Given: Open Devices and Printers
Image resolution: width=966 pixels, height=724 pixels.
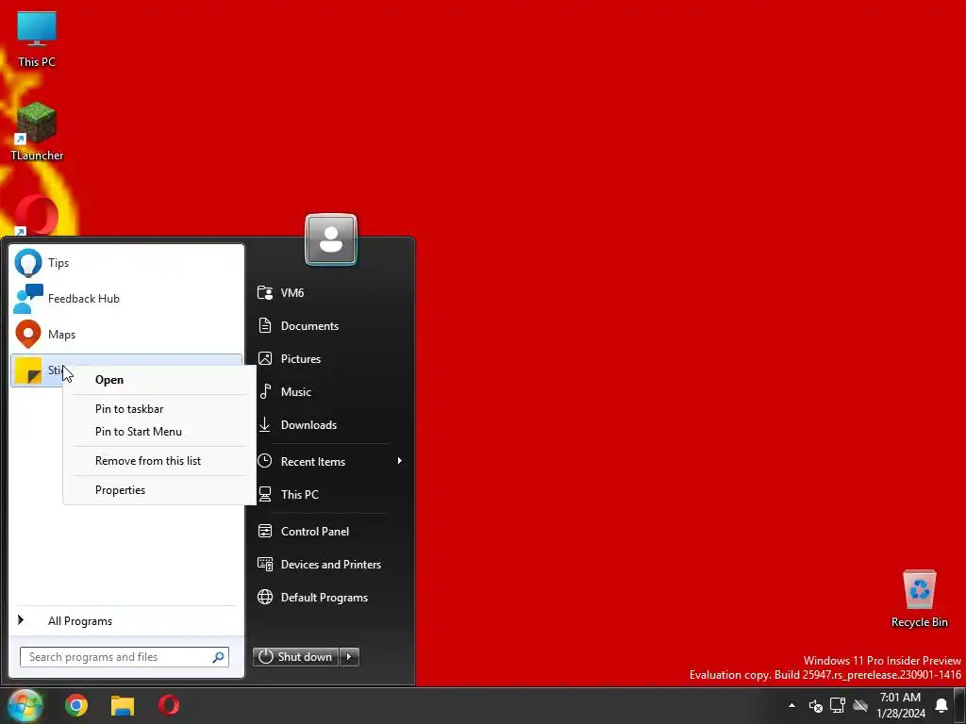Looking at the screenshot, I should [x=329, y=564].
